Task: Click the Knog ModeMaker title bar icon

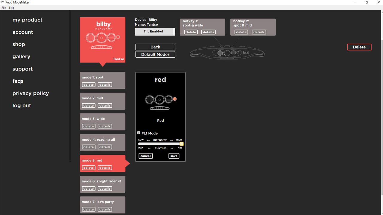Action: tap(2, 2)
